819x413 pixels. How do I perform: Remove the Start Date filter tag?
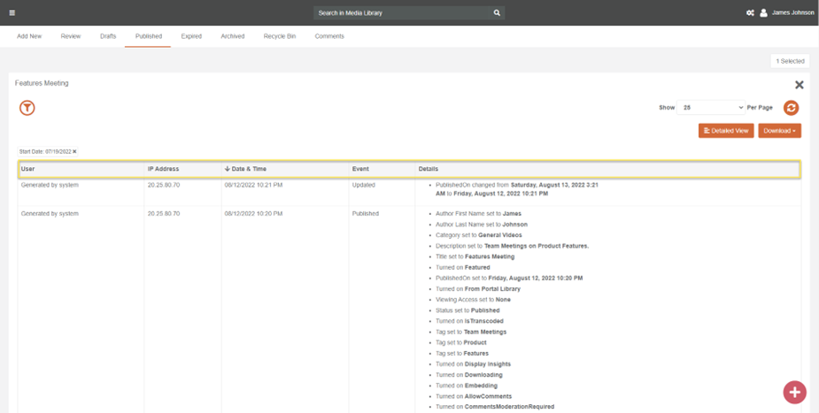[74, 152]
